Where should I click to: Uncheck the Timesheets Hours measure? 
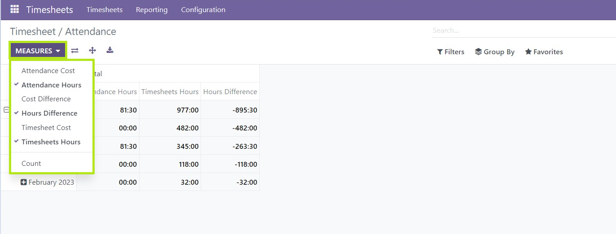[52, 142]
